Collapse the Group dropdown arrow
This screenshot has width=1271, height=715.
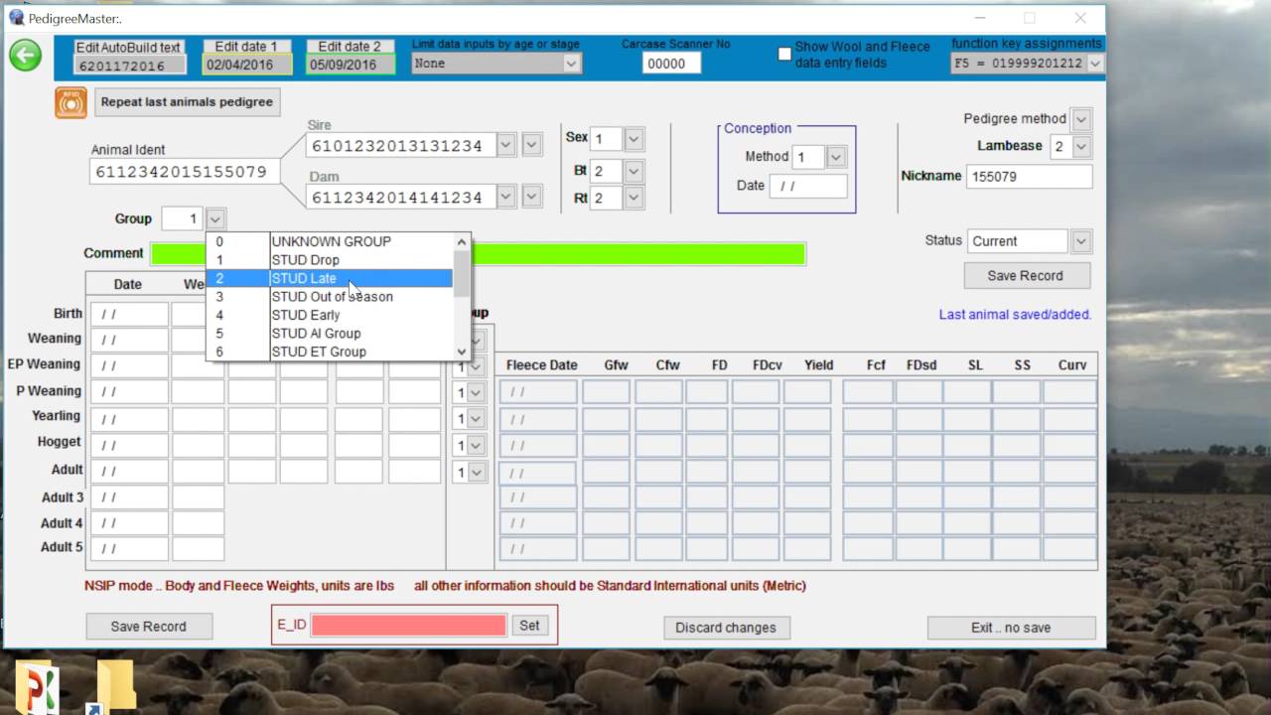(216, 218)
